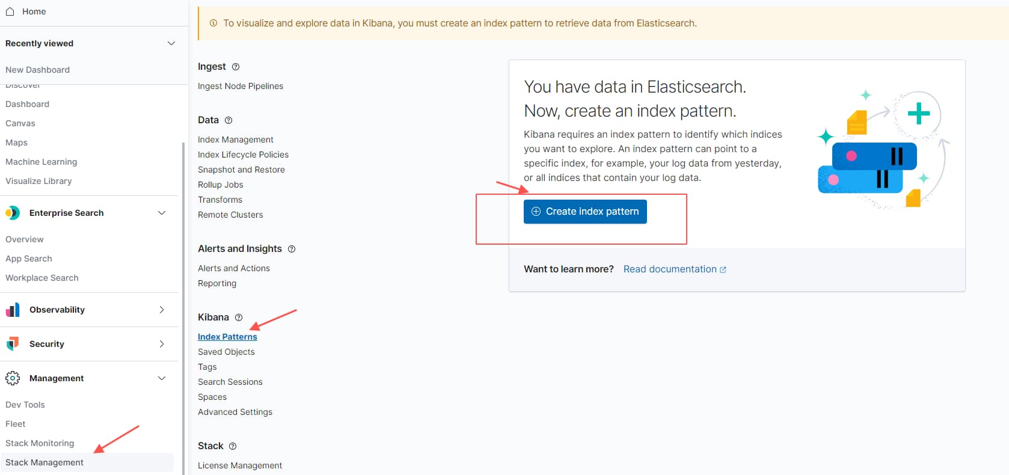This screenshot has height=475, width=1009.
Task: Open Stack Management in sidebar
Action: pyautogui.click(x=44, y=462)
